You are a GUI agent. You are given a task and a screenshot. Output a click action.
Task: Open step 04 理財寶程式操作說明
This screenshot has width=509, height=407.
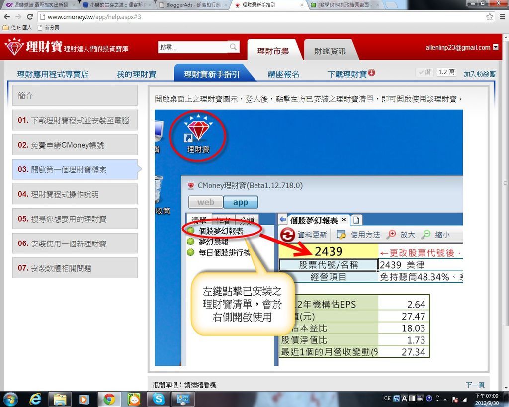pyautogui.click(x=75, y=194)
